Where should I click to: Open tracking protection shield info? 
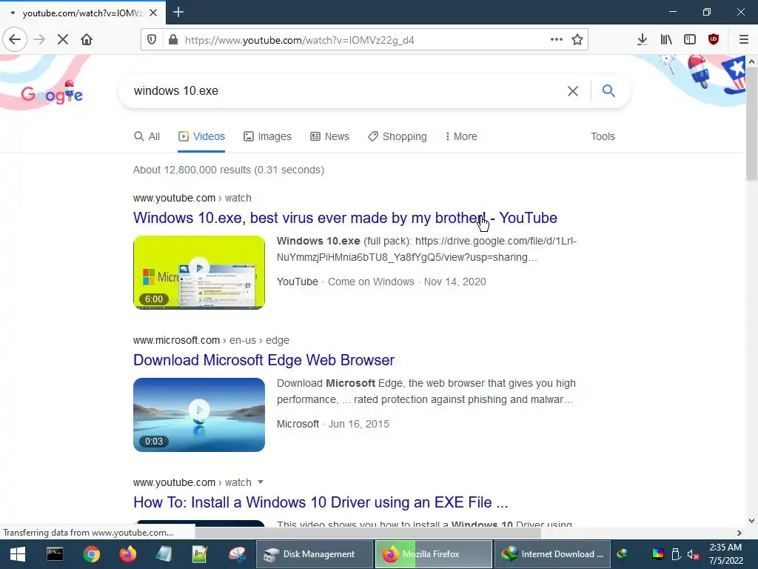click(x=152, y=40)
